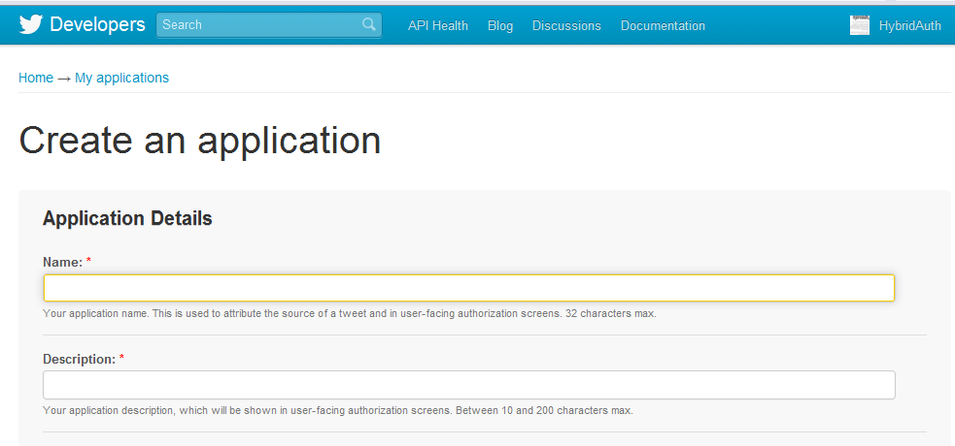Open the Discussions menu item
The image size is (955, 446).
566,26
